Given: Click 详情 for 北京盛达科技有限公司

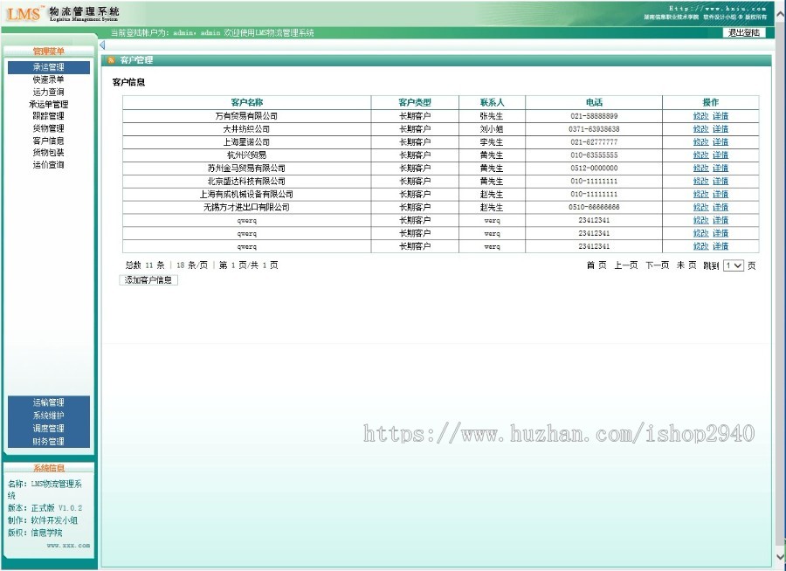Looking at the screenshot, I should 720,181.
